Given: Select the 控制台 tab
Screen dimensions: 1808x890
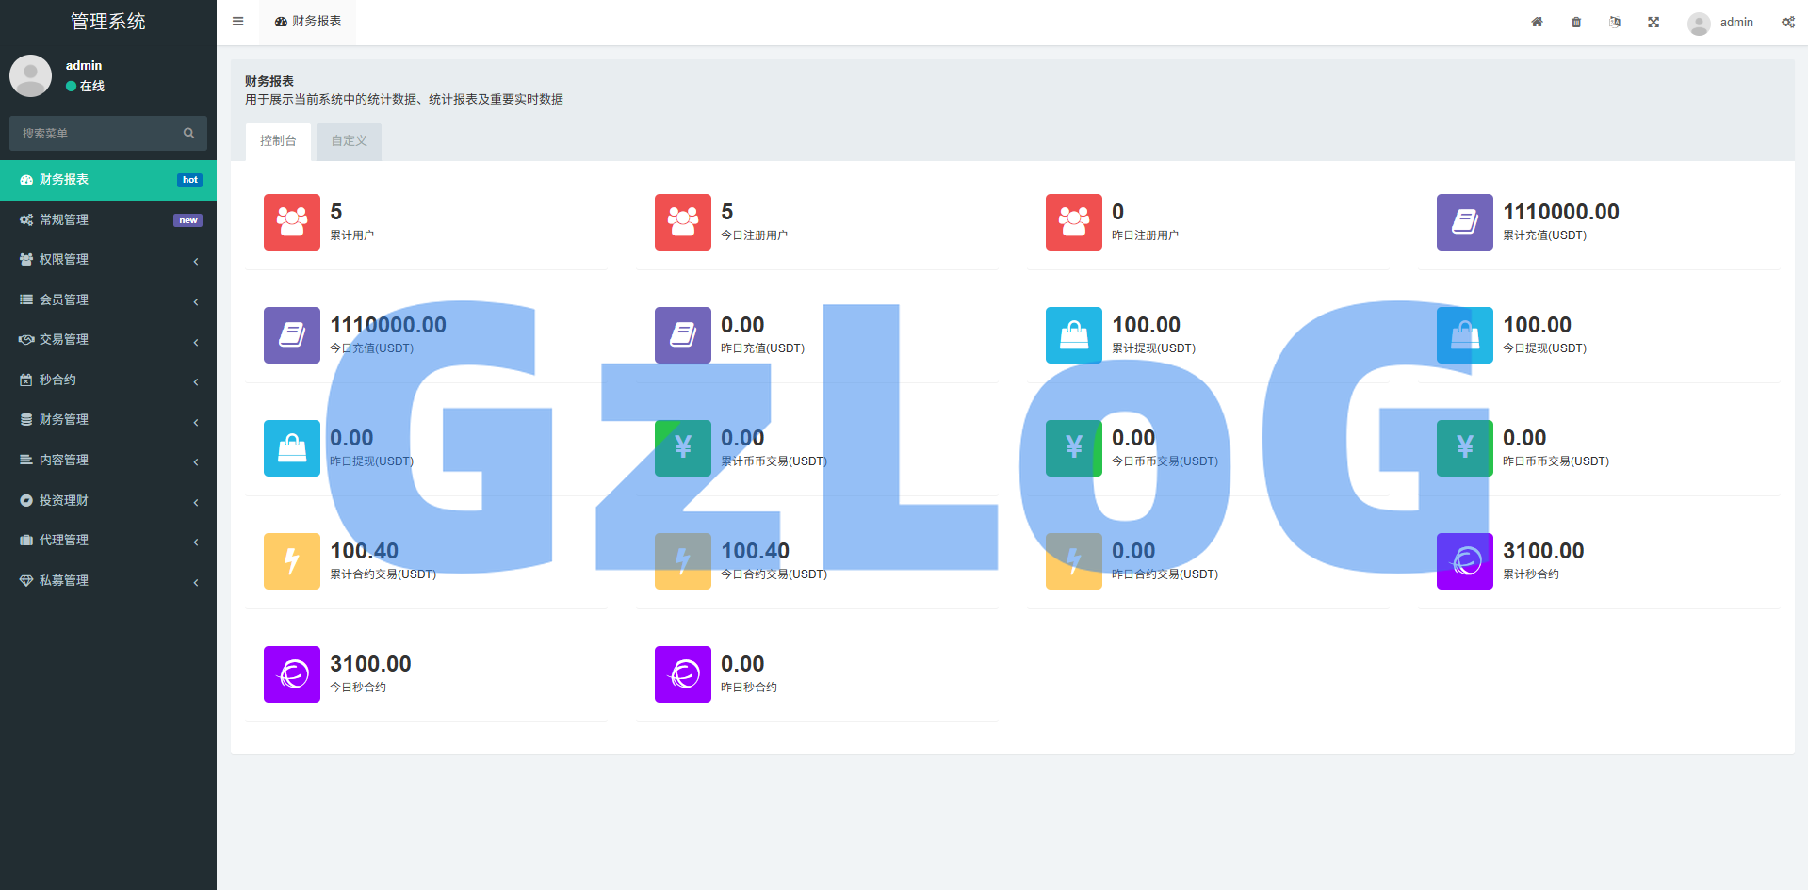Looking at the screenshot, I should coord(278,141).
